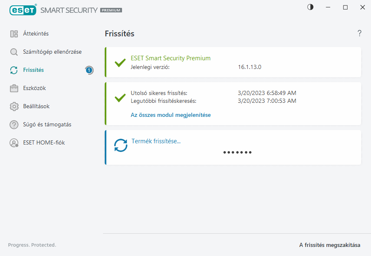Click the Frissítés refresh arrows icon
Image resolution: width=371 pixels, height=256 pixels.
click(14, 70)
